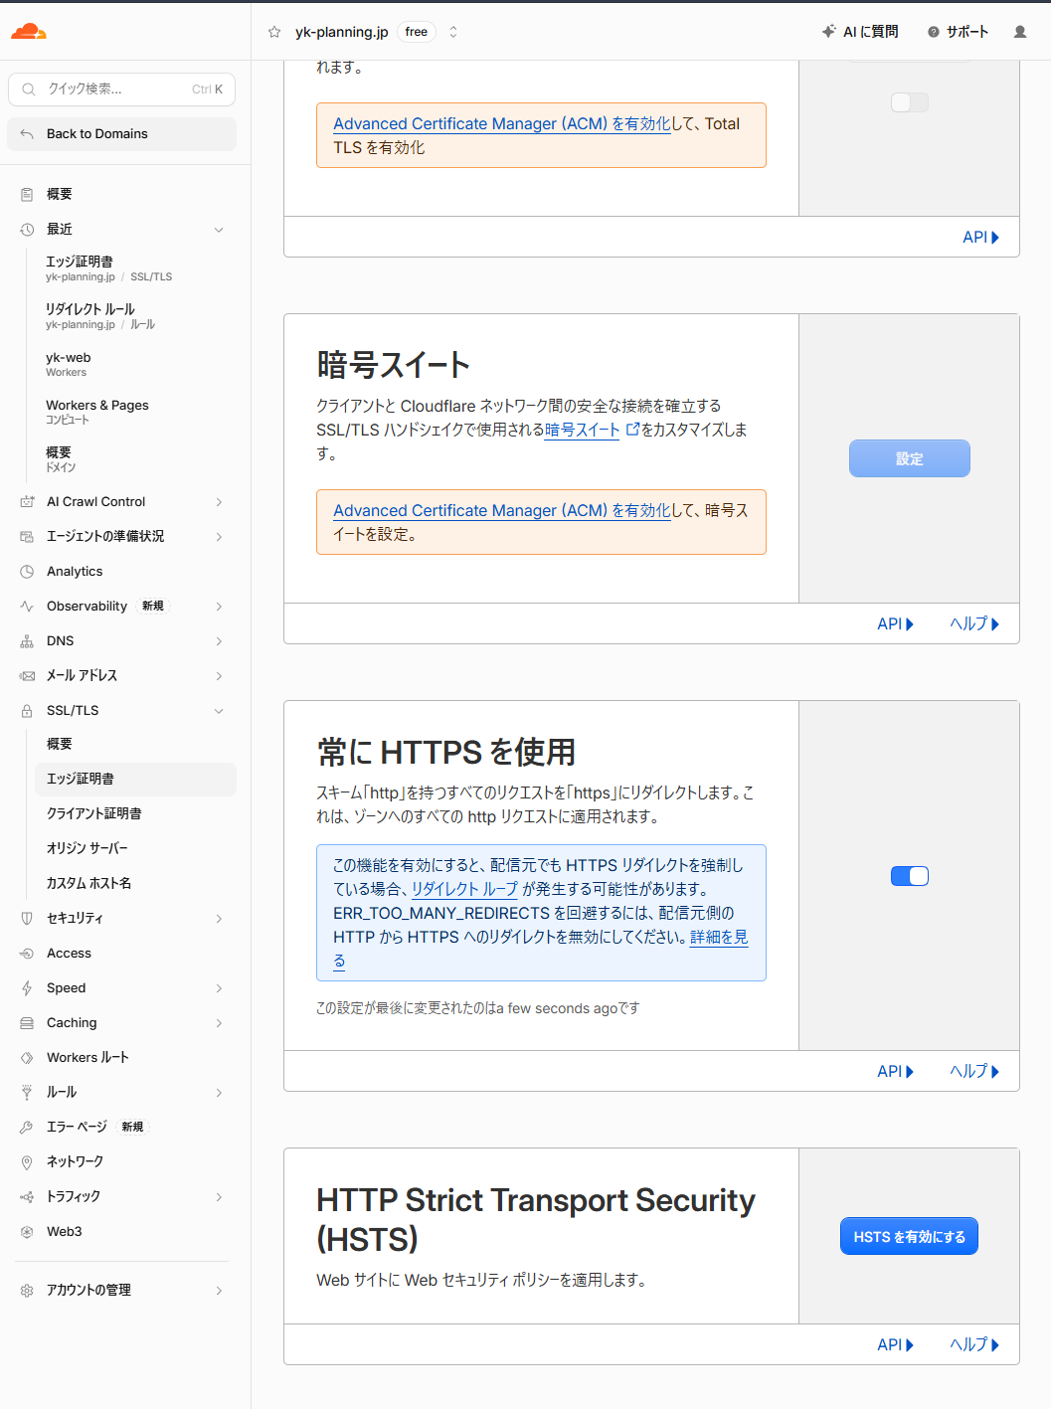The height and width of the screenshot is (1409, 1051).
Task: Click the SSL/TLS lock icon
Action: coord(27,711)
